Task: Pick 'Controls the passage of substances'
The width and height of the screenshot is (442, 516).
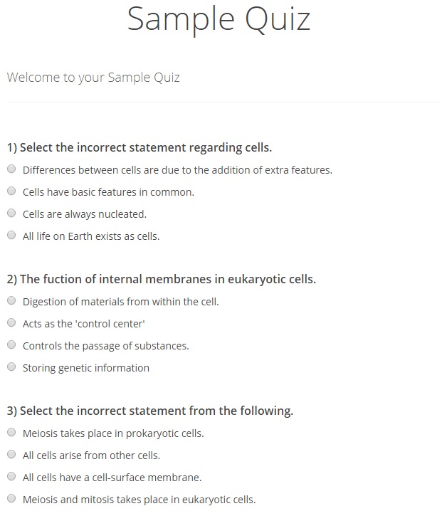Action: (x=11, y=345)
